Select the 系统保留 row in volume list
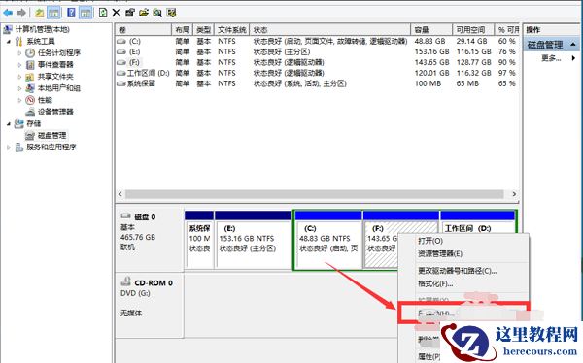The image size is (583, 363). click(x=317, y=83)
